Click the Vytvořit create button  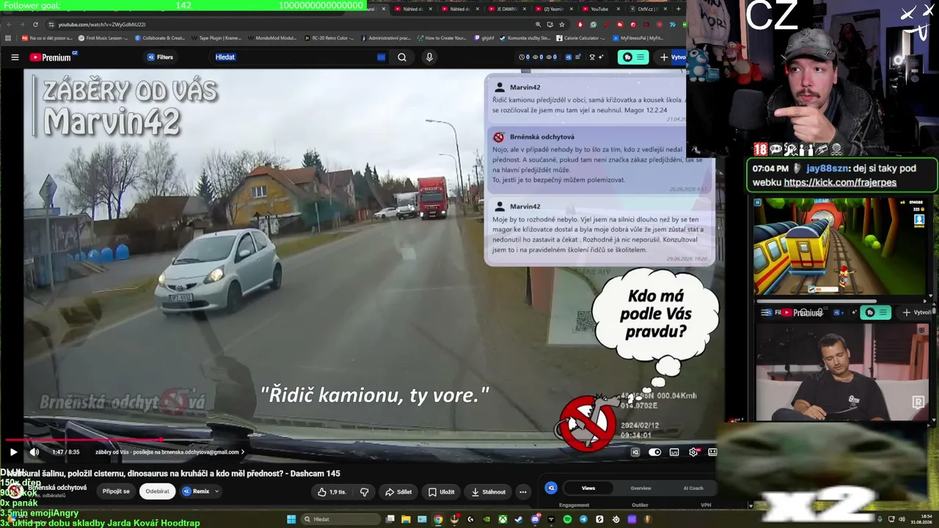pos(672,57)
